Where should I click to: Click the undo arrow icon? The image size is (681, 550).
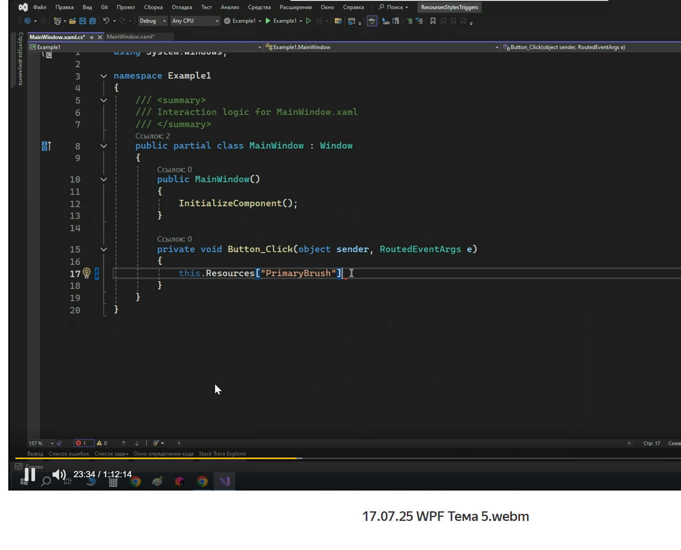(106, 21)
